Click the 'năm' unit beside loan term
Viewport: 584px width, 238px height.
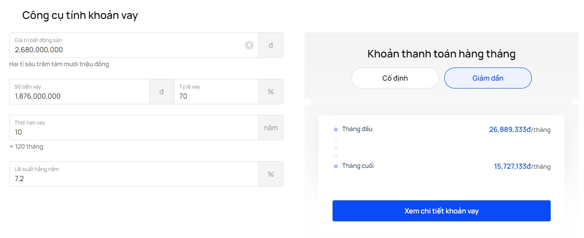271,128
